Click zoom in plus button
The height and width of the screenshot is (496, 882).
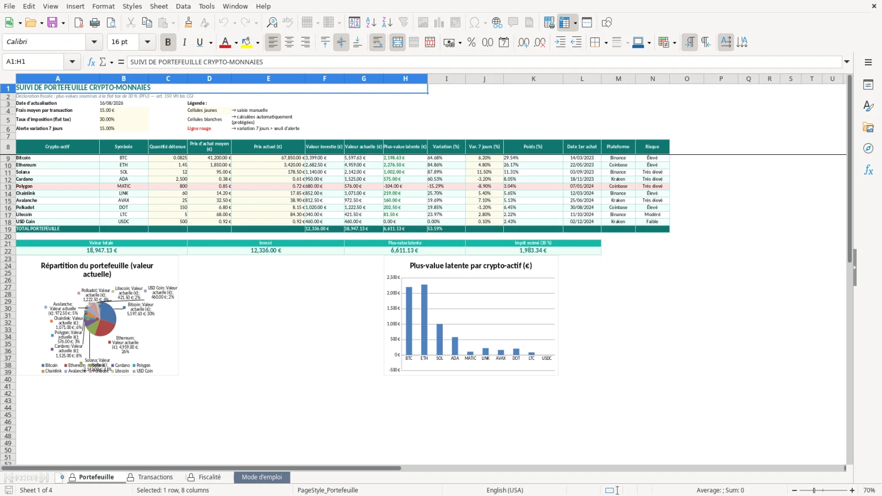852,490
